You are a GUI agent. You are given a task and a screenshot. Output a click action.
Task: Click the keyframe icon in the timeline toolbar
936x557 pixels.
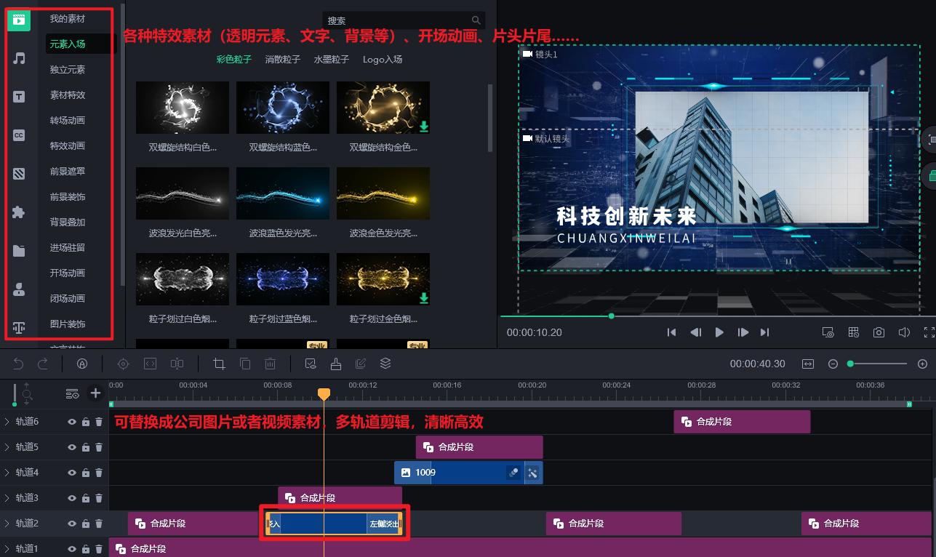click(x=123, y=363)
